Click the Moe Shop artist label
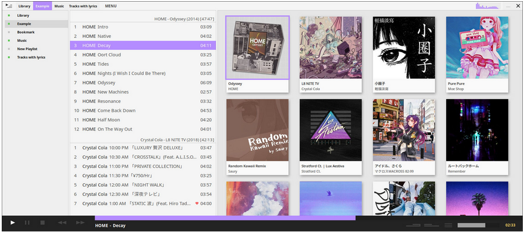 tap(456, 89)
